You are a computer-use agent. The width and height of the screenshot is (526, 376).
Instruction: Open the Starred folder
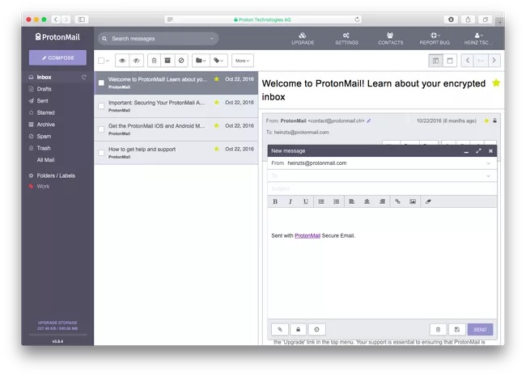point(45,112)
